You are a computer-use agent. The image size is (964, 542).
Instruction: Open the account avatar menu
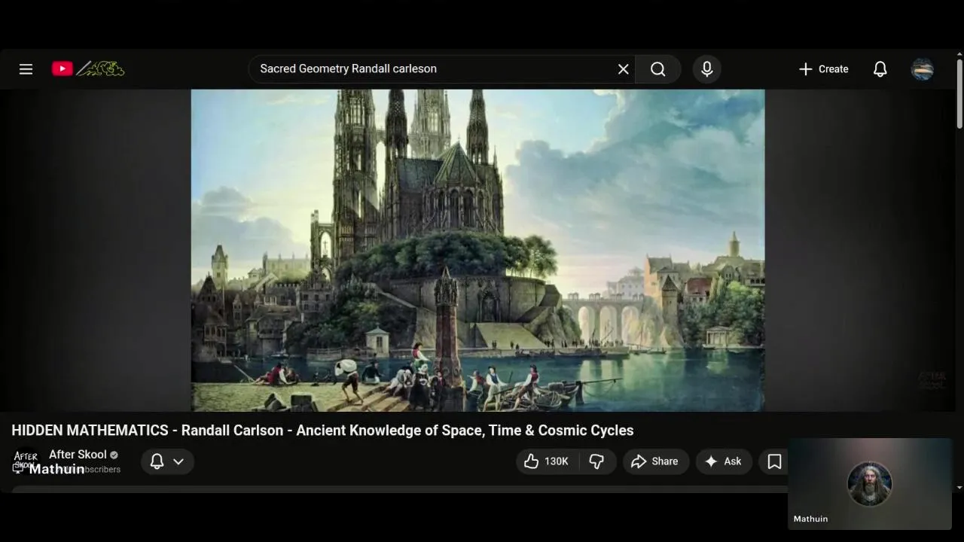click(923, 69)
